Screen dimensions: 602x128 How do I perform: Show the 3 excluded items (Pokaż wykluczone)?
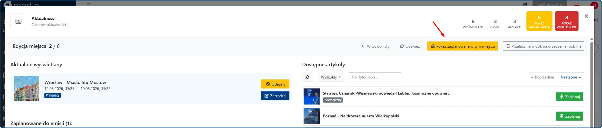567,21
